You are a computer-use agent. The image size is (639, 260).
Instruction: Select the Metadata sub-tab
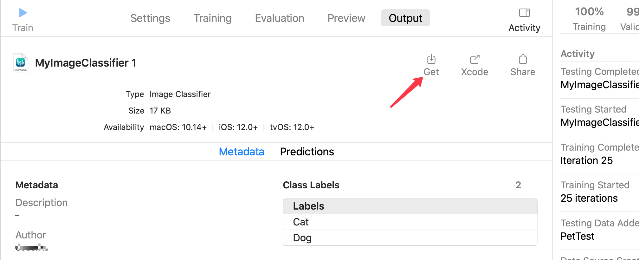pos(242,152)
